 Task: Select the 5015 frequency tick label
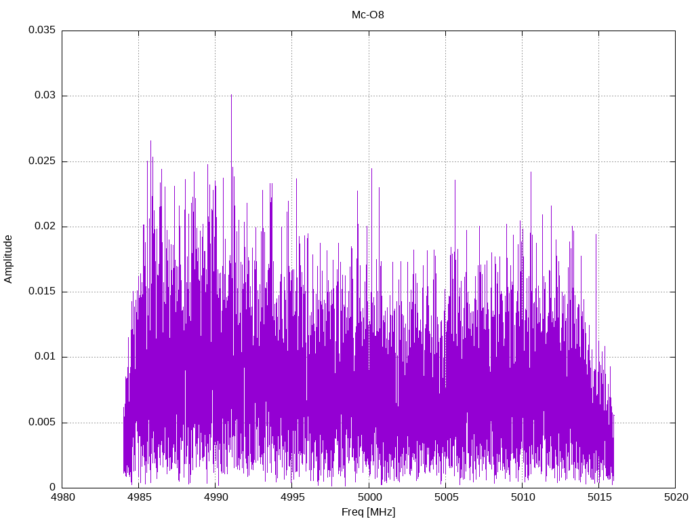(x=598, y=497)
